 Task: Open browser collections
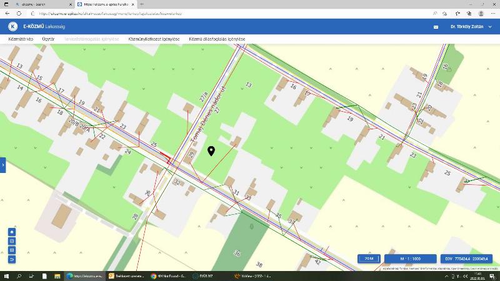[469, 14]
